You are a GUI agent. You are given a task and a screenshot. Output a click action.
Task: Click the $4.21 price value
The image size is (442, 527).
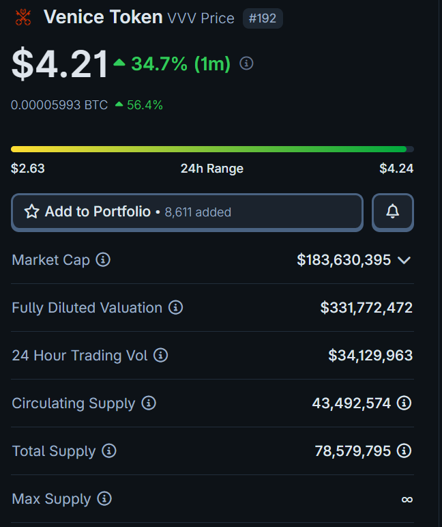(x=59, y=63)
